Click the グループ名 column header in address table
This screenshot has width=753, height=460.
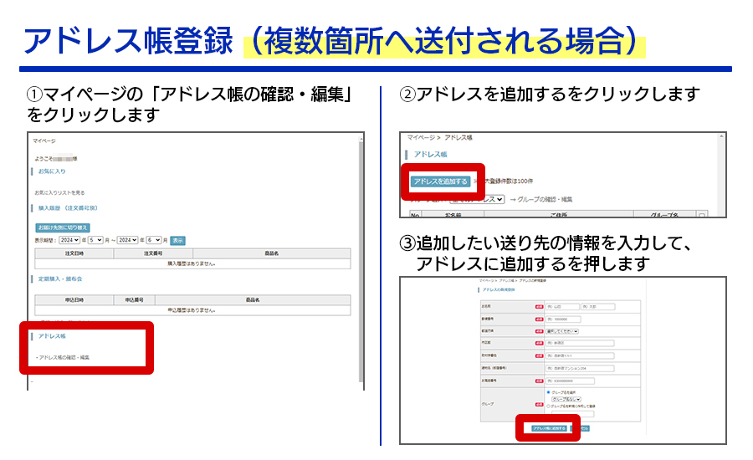tap(664, 215)
